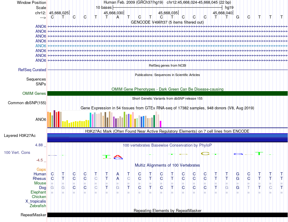Click the OMIM Genes track label
The height and width of the screenshot is (222, 288).
point(34,93)
